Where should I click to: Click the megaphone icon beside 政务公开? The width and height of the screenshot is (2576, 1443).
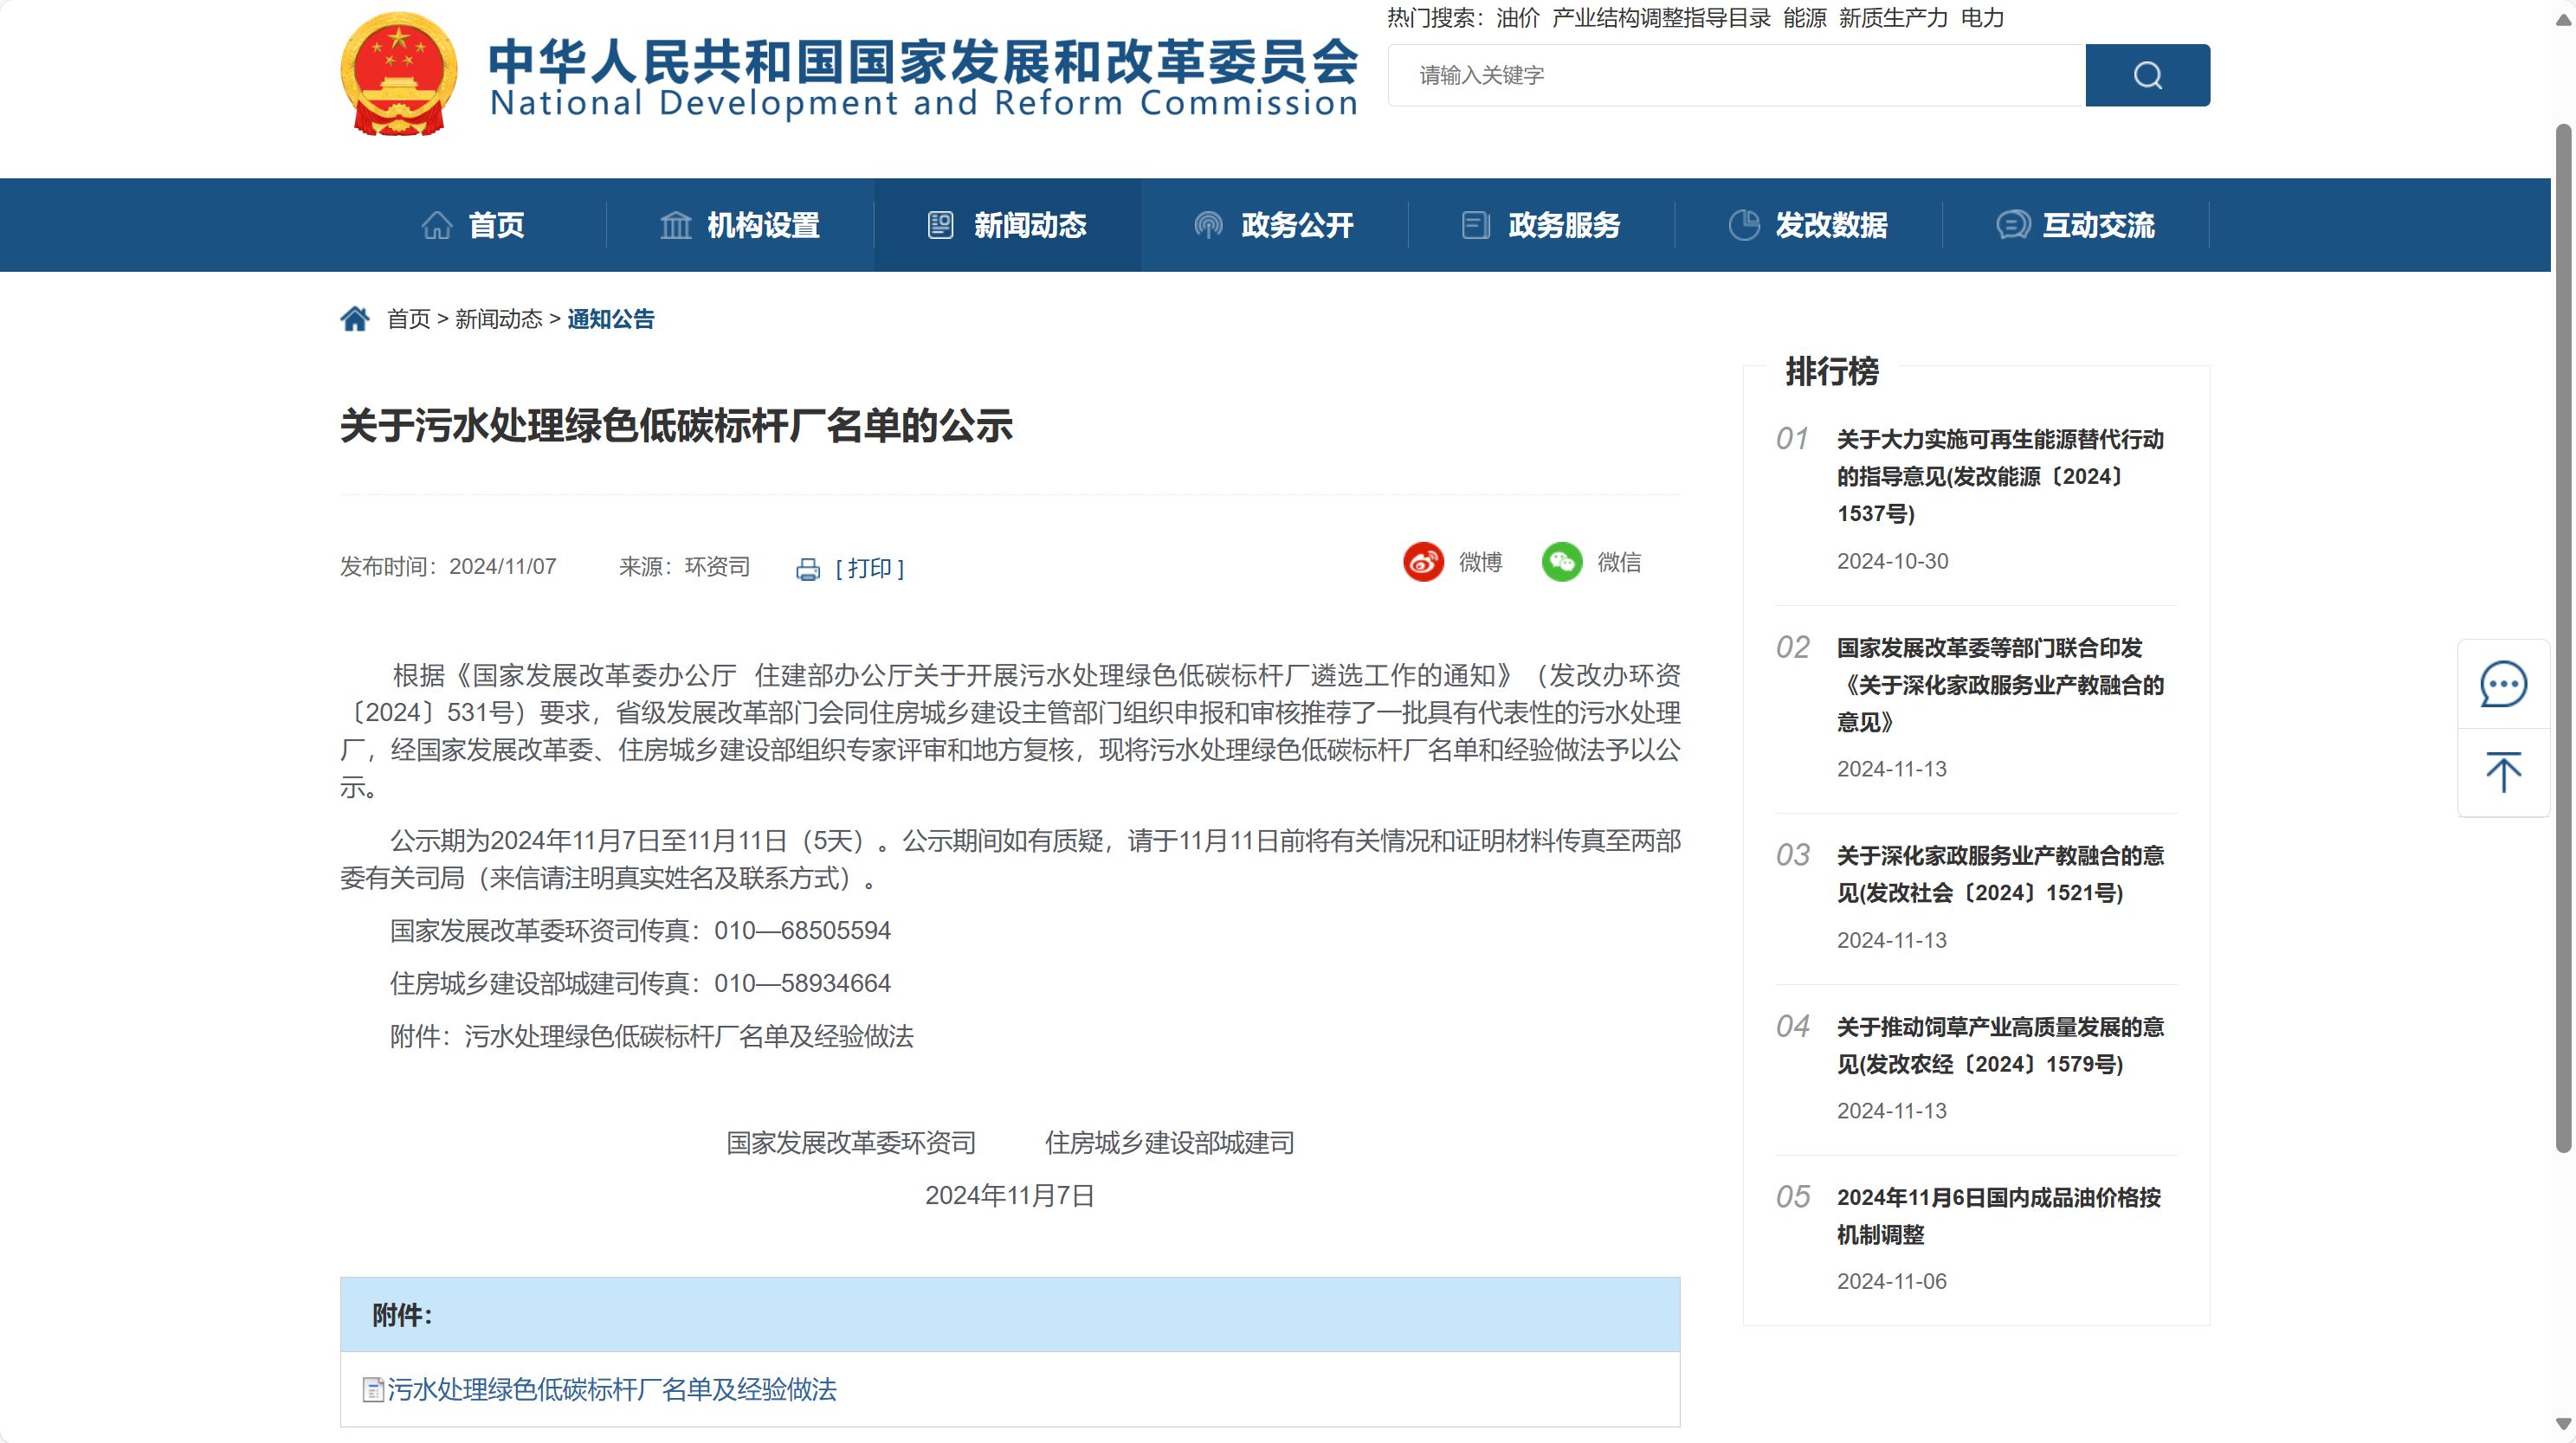(1208, 224)
